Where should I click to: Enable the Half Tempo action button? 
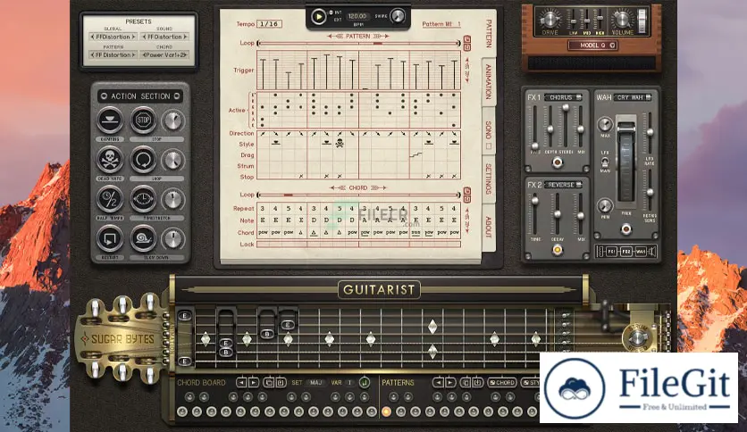tap(110, 199)
